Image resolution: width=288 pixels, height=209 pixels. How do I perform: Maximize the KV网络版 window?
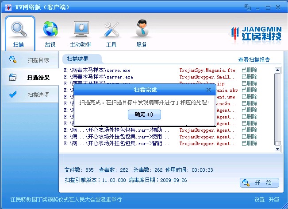tap(268, 8)
